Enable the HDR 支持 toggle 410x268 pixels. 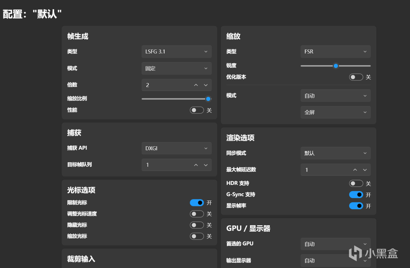click(x=356, y=183)
